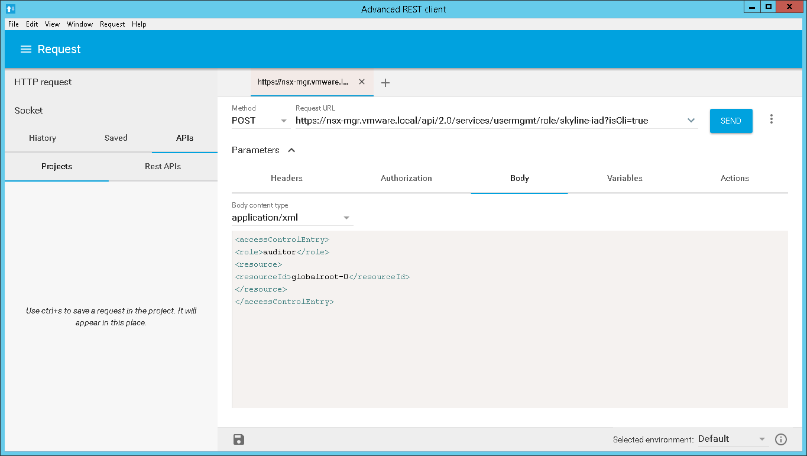
Task: Select the Projects sub-tab
Action: pyautogui.click(x=57, y=166)
